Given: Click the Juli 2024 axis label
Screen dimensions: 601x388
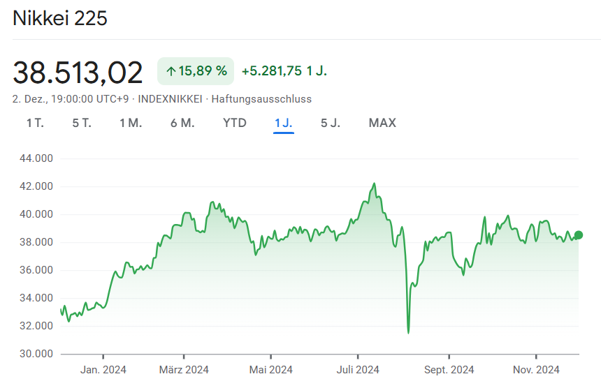Looking at the screenshot, I should point(358,370).
